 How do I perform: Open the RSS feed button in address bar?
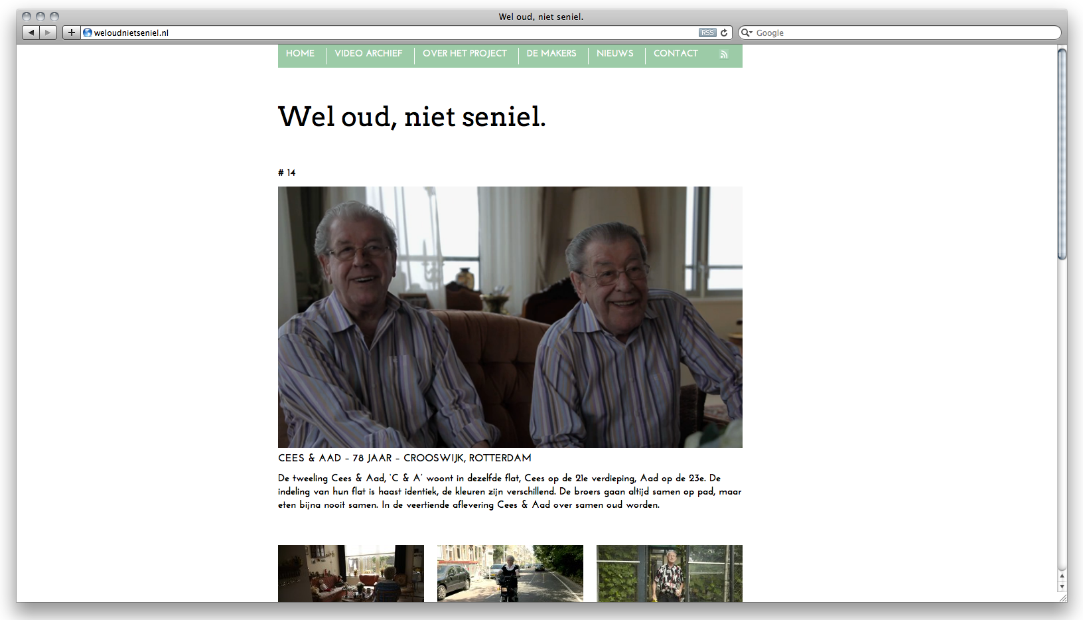coord(707,33)
